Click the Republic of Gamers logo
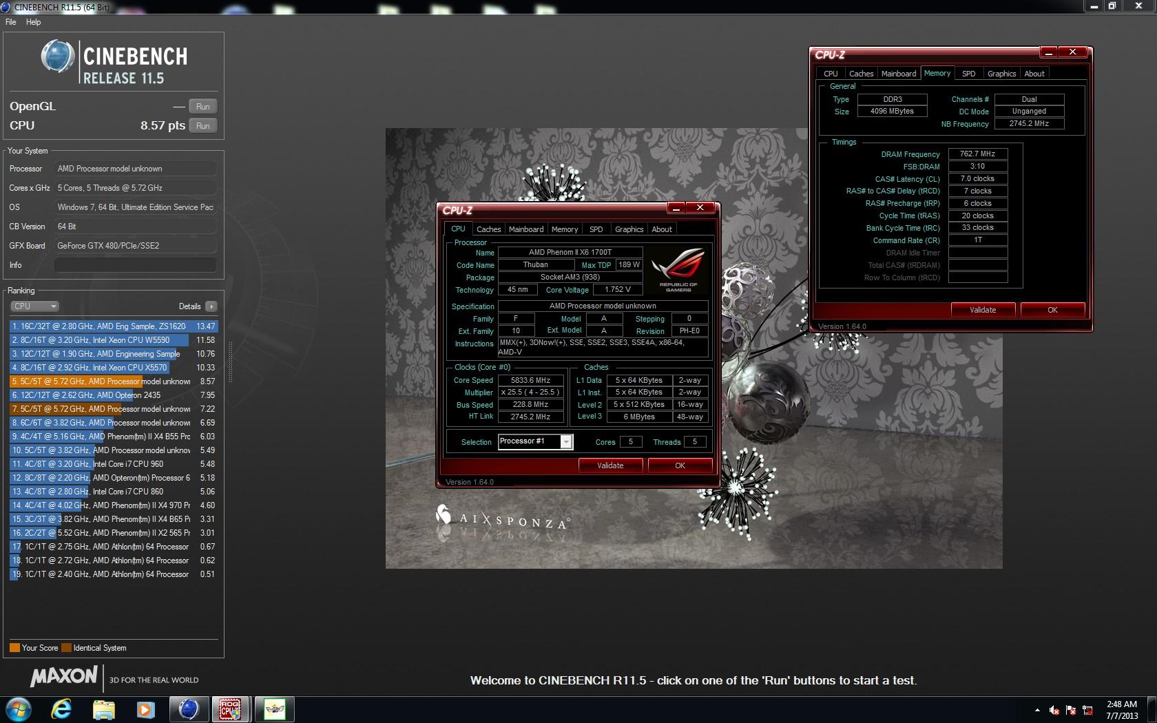 click(x=678, y=271)
